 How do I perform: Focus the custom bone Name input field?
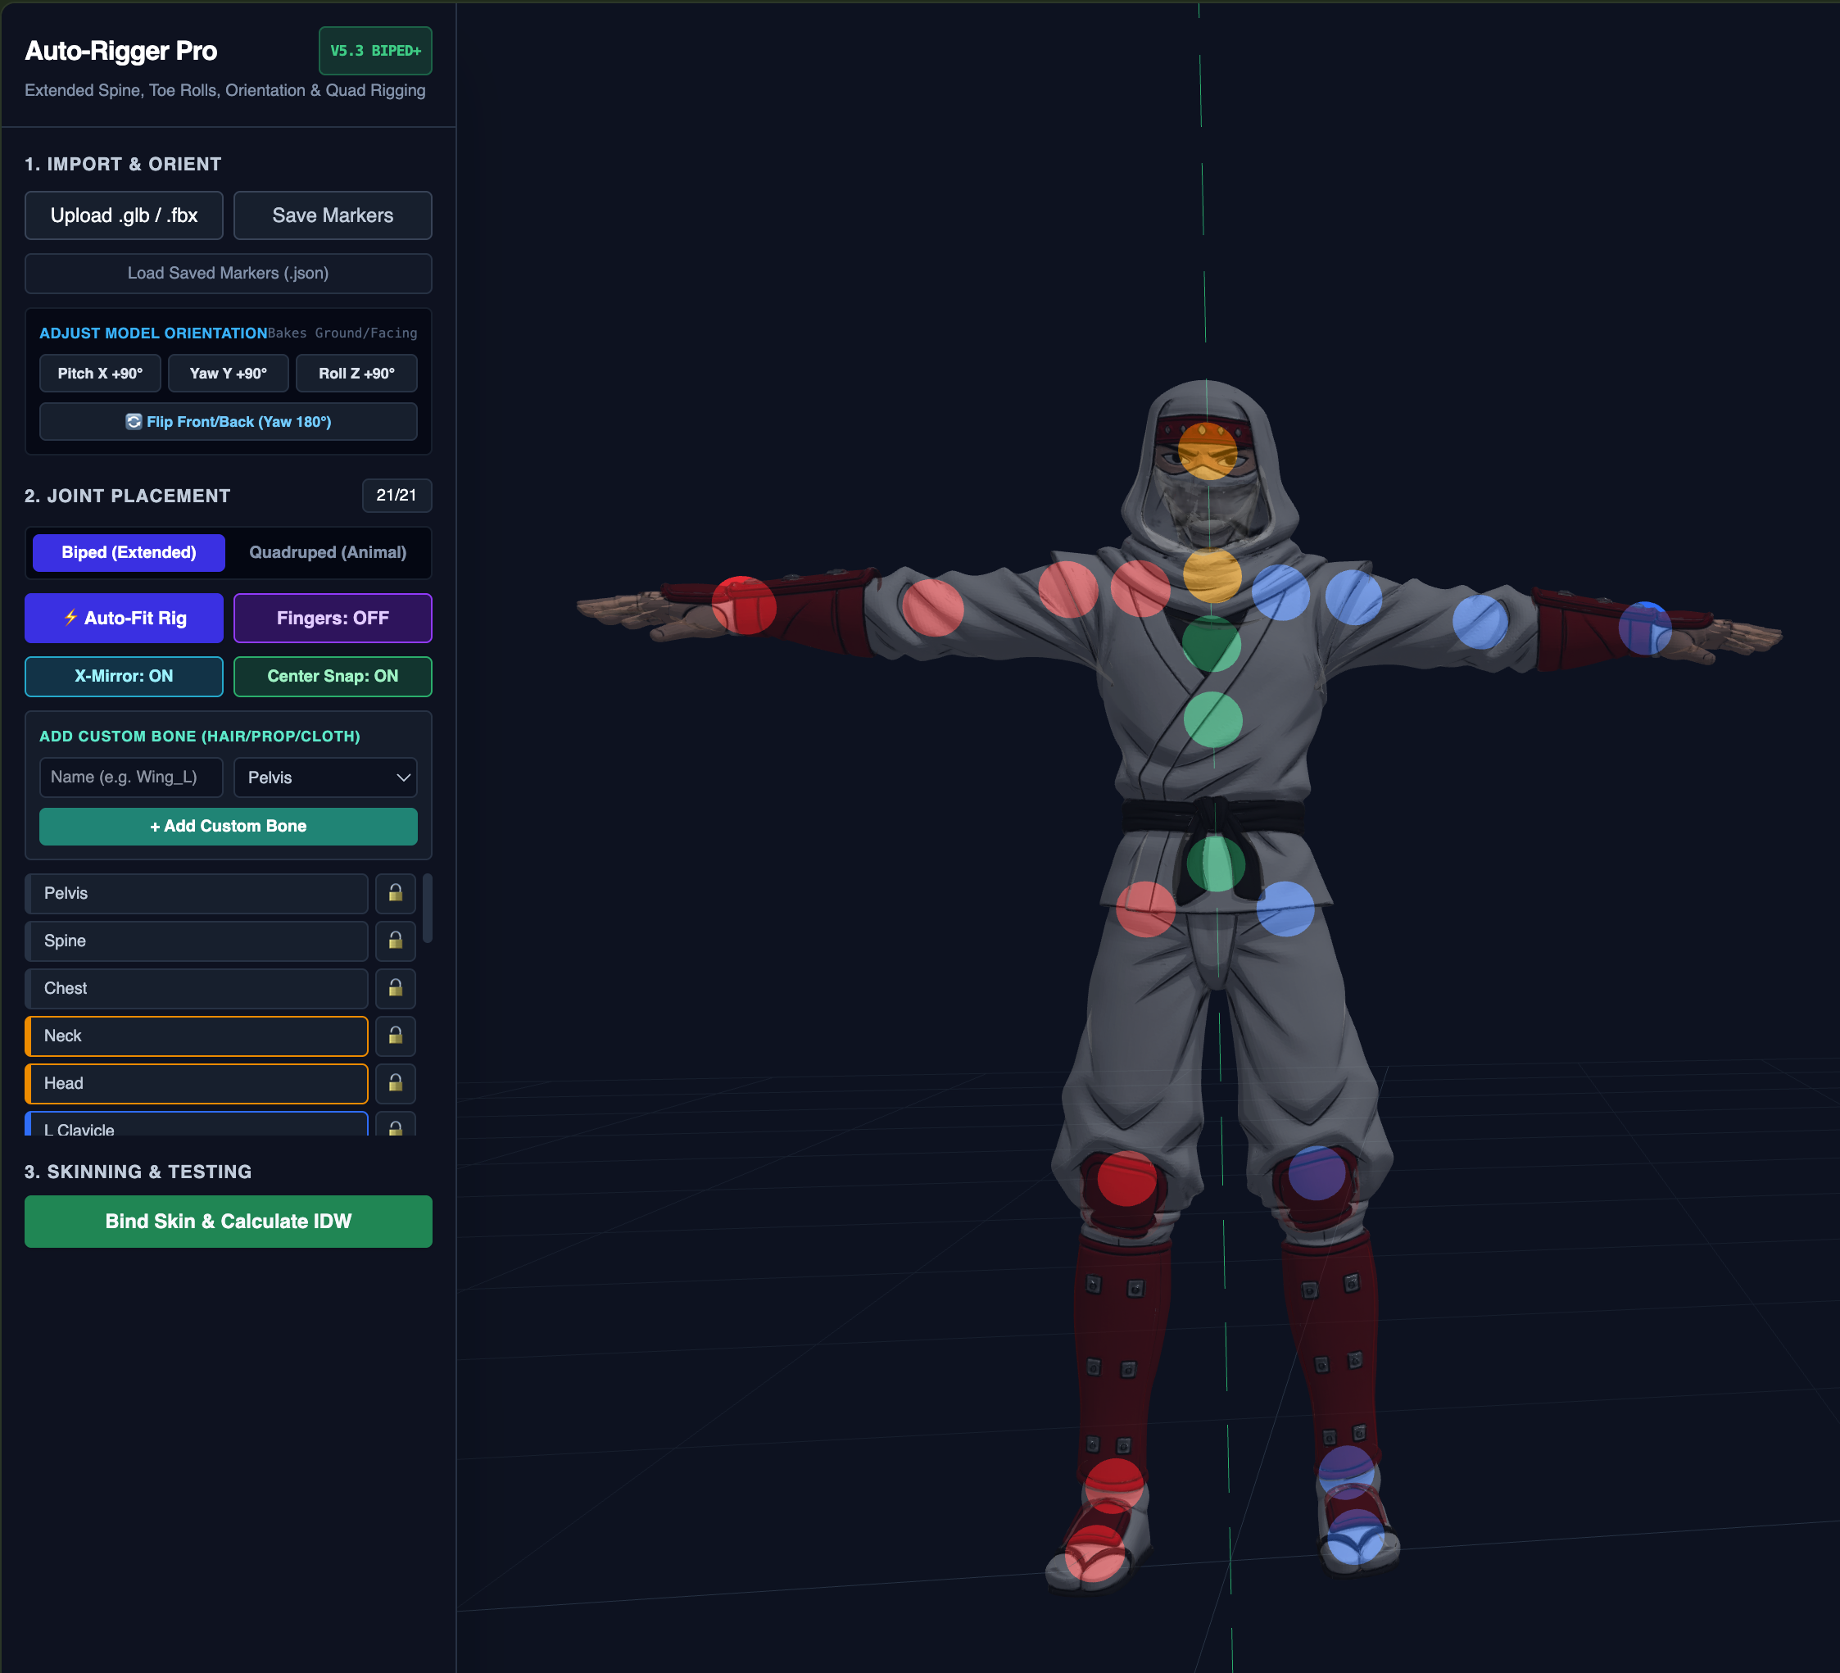130,778
